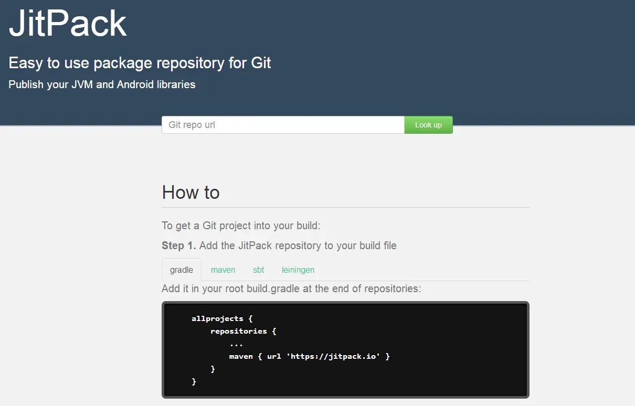
Task: Click the green Look up button
Action: click(428, 125)
